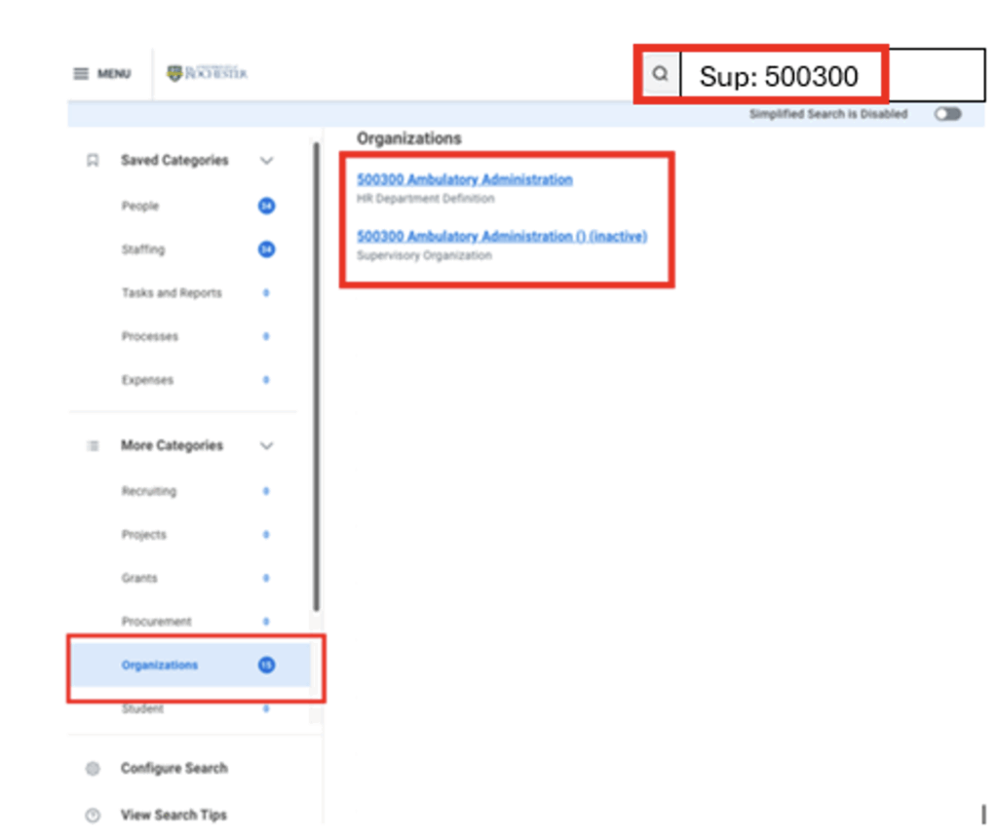Click the University of Rochester logo

pyautogui.click(x=207, y=73)
